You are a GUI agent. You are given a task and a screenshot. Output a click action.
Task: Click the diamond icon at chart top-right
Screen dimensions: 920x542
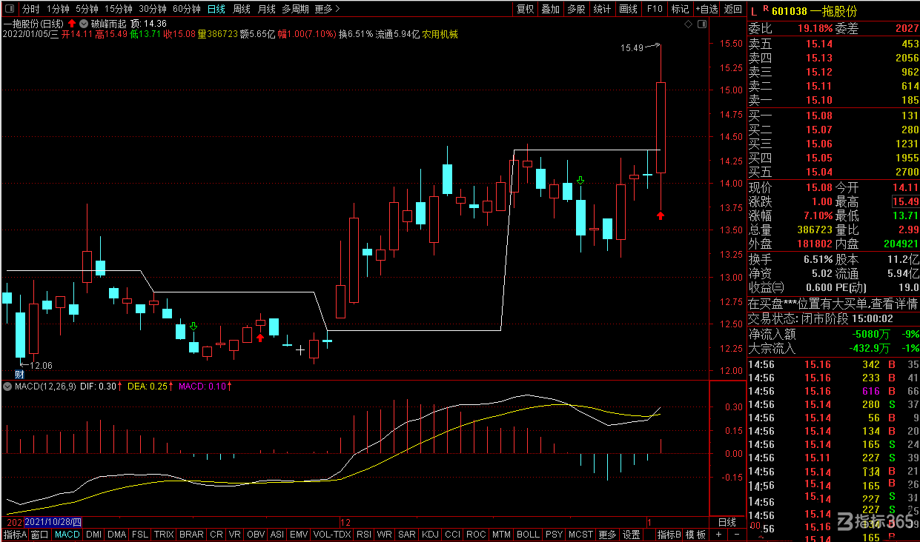[688, 24]
